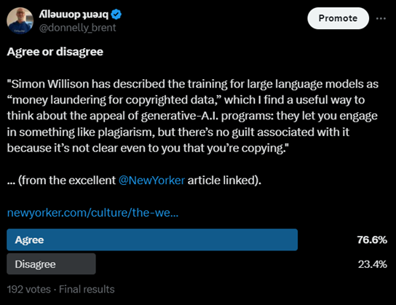
Task: Follow the newyorker.com/culture article link
Action: [x=92, y=213]
